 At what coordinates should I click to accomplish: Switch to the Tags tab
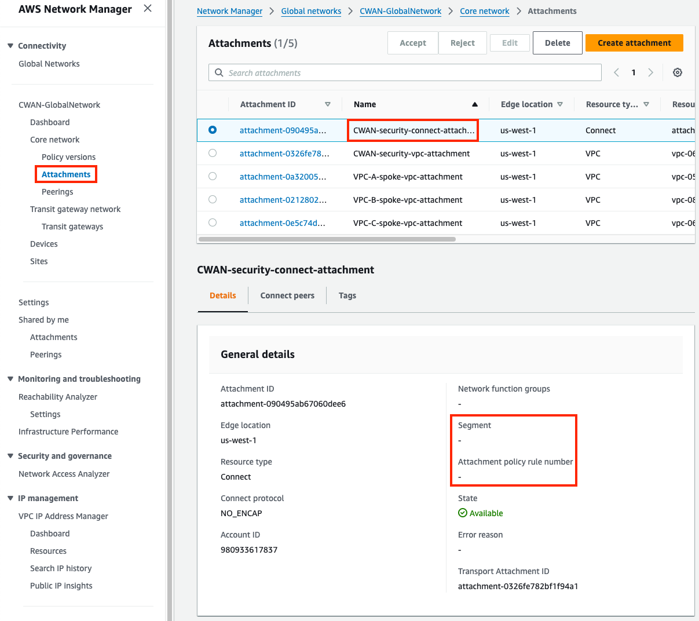click(347, 295)
